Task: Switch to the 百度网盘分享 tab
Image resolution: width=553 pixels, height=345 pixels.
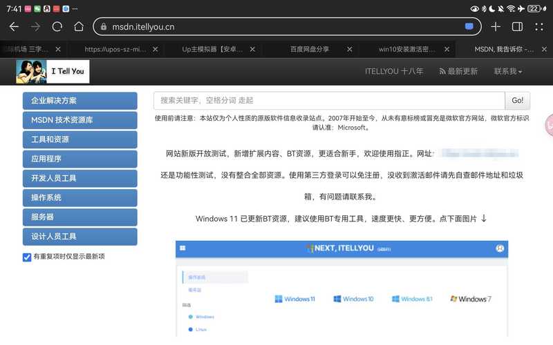Action: [x=309, y=49]
